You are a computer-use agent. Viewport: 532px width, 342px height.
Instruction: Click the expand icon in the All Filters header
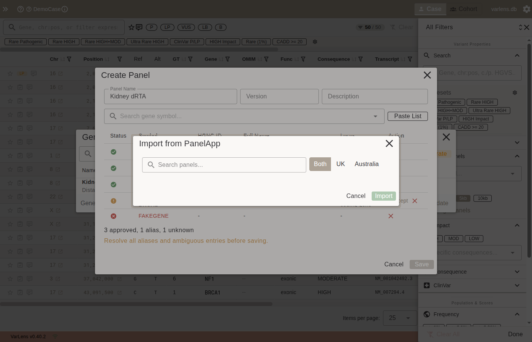pos(521,27)
